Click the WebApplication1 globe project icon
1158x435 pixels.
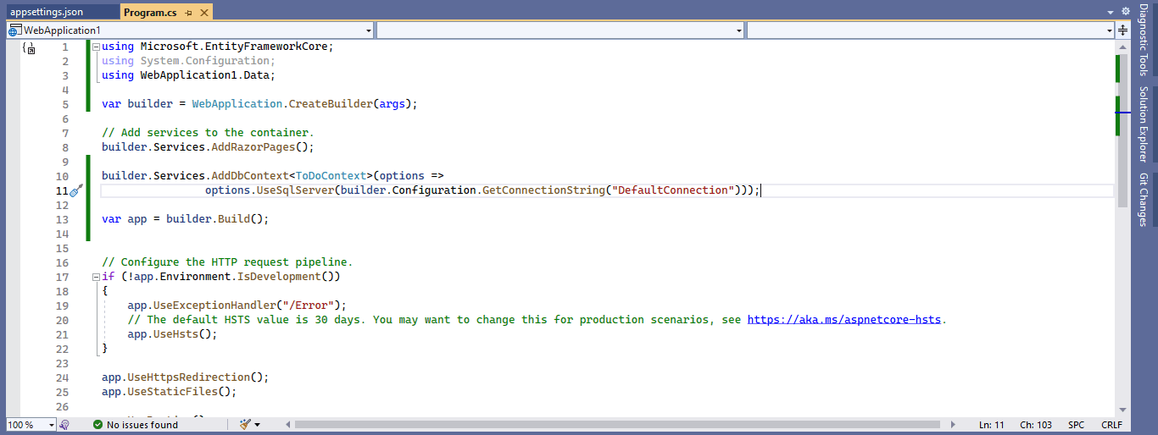click(14, 30)
